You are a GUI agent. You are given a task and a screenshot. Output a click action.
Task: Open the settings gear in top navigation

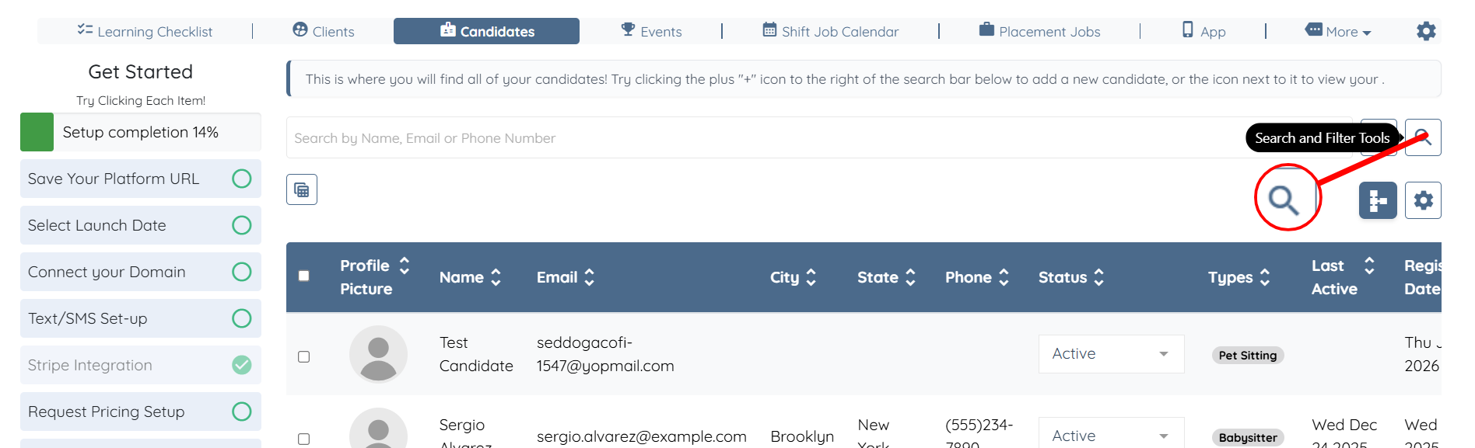click(1426, 31)
